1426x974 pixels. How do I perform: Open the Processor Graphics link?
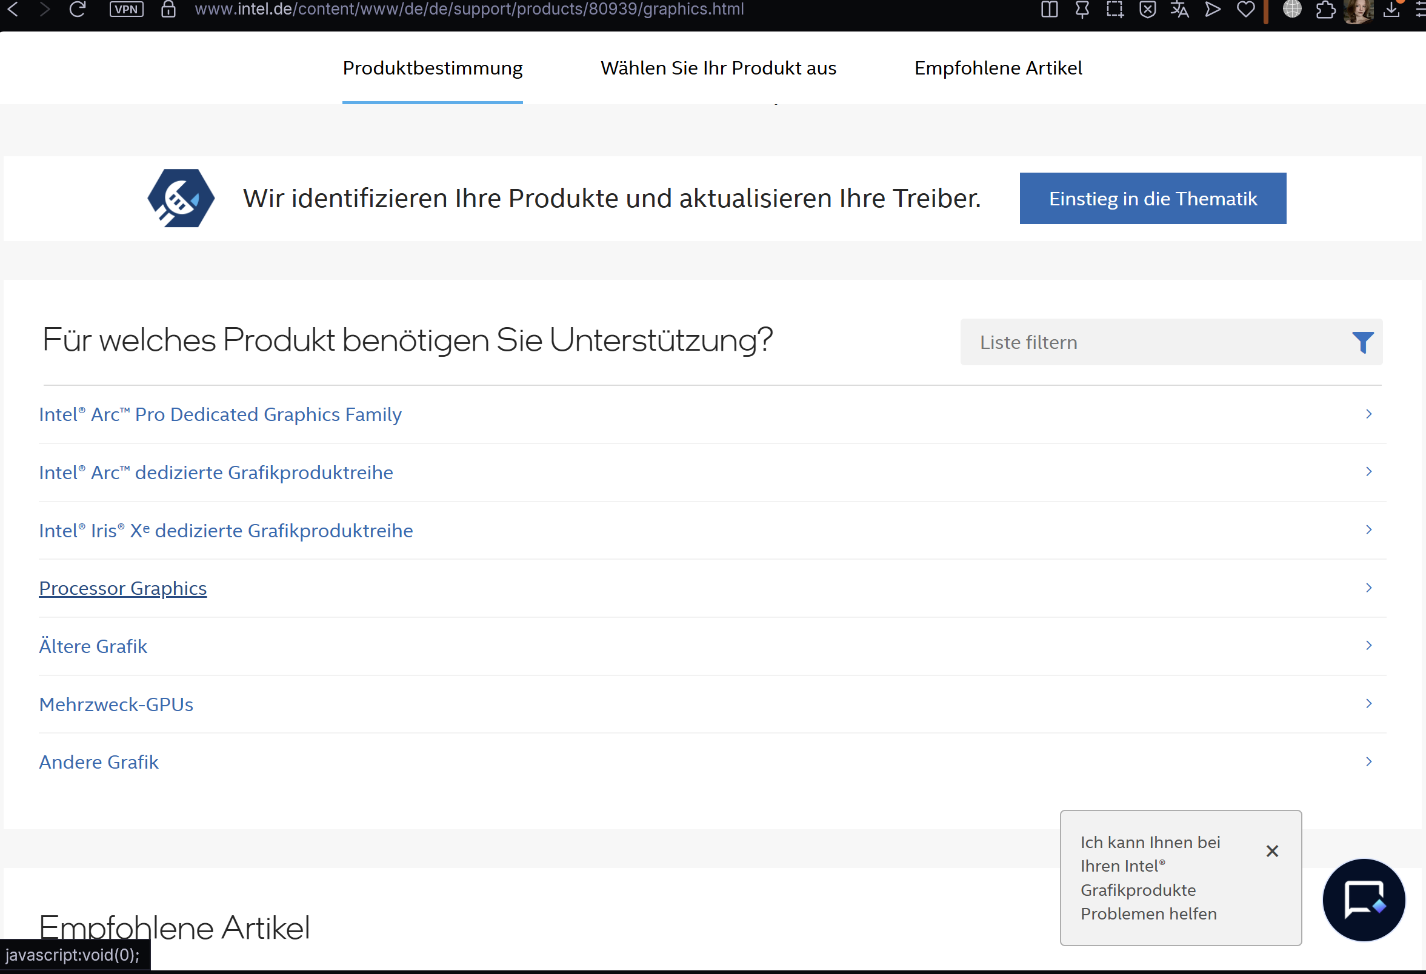coord(122,588)
